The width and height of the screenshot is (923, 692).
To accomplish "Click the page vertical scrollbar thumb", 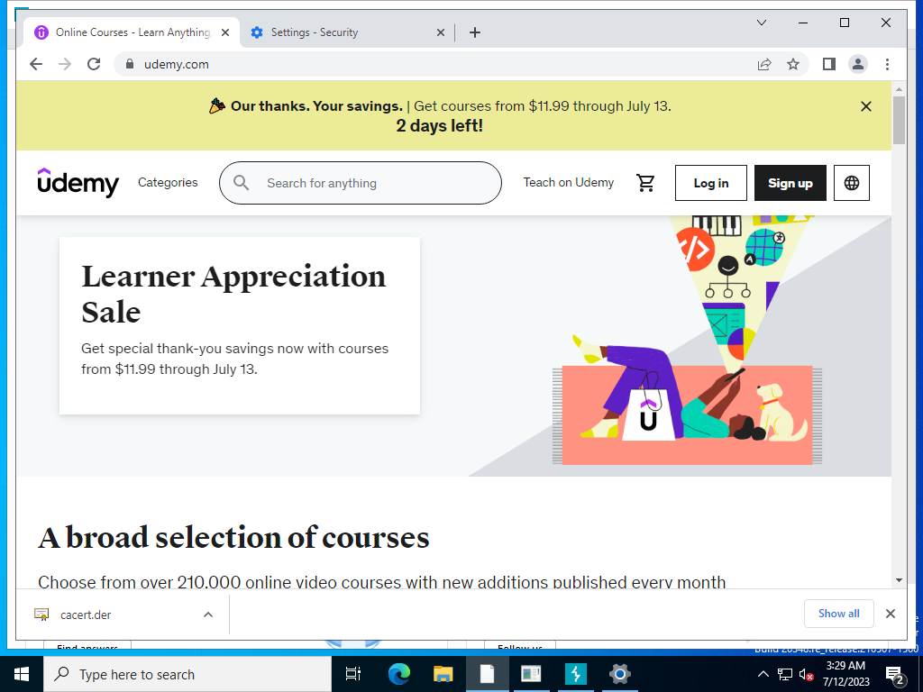I will 899,120.
